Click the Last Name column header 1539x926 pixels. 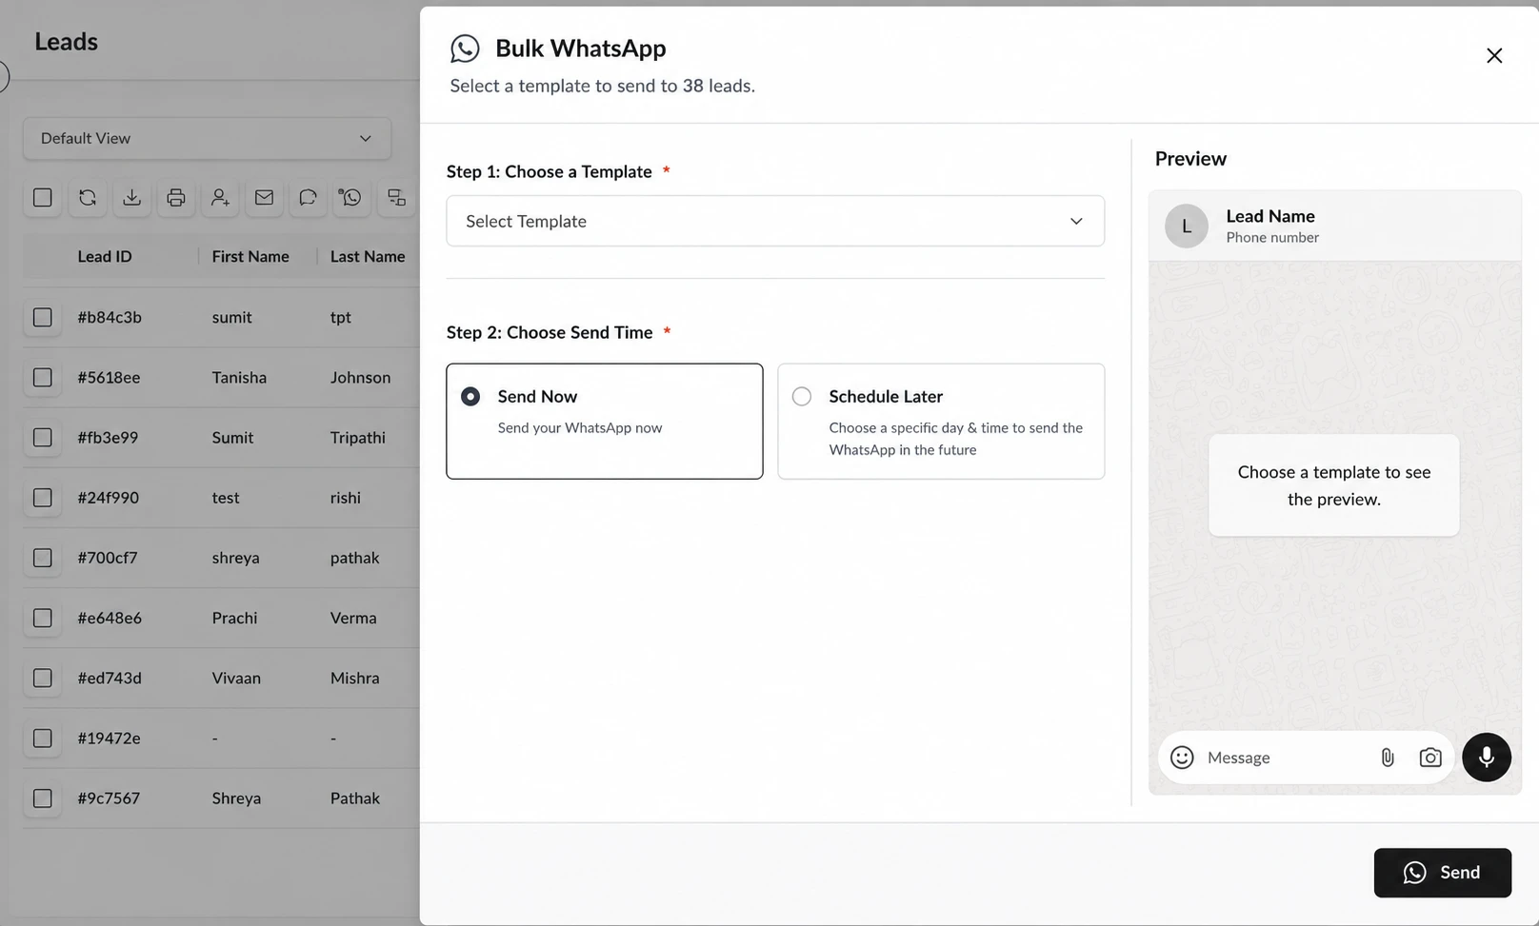(368, 256)
